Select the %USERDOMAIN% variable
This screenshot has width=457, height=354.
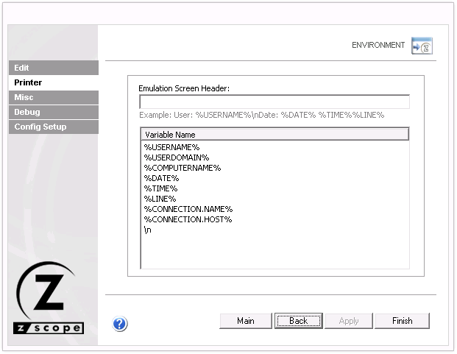(176, 157)
